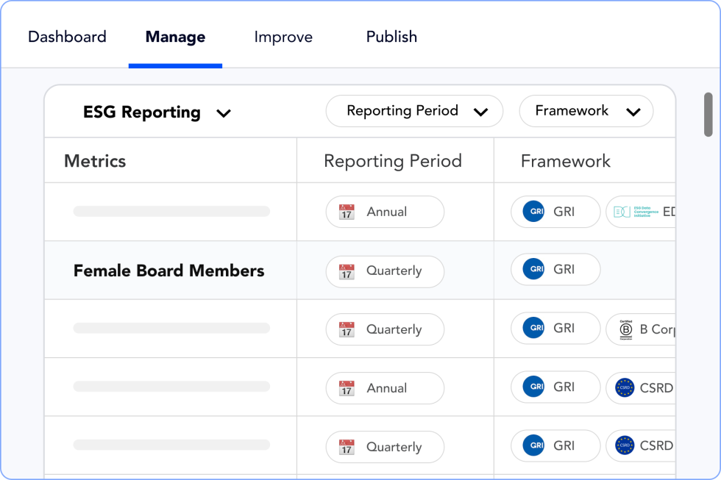Viewport: 721px width, 480px height.
Task: Click the GRI logo in the first row
Action: (533, 212)
